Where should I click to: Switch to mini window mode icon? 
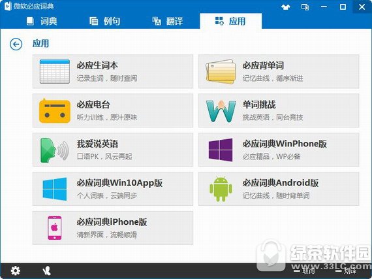tap(305, 7)
